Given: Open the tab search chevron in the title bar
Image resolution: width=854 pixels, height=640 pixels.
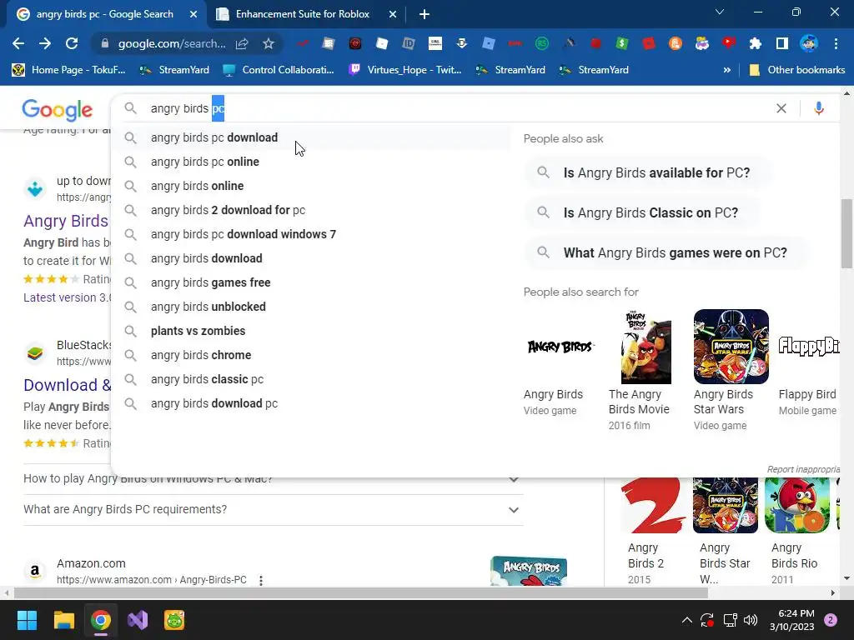Looking at the screenshot, I should [720, 12].
